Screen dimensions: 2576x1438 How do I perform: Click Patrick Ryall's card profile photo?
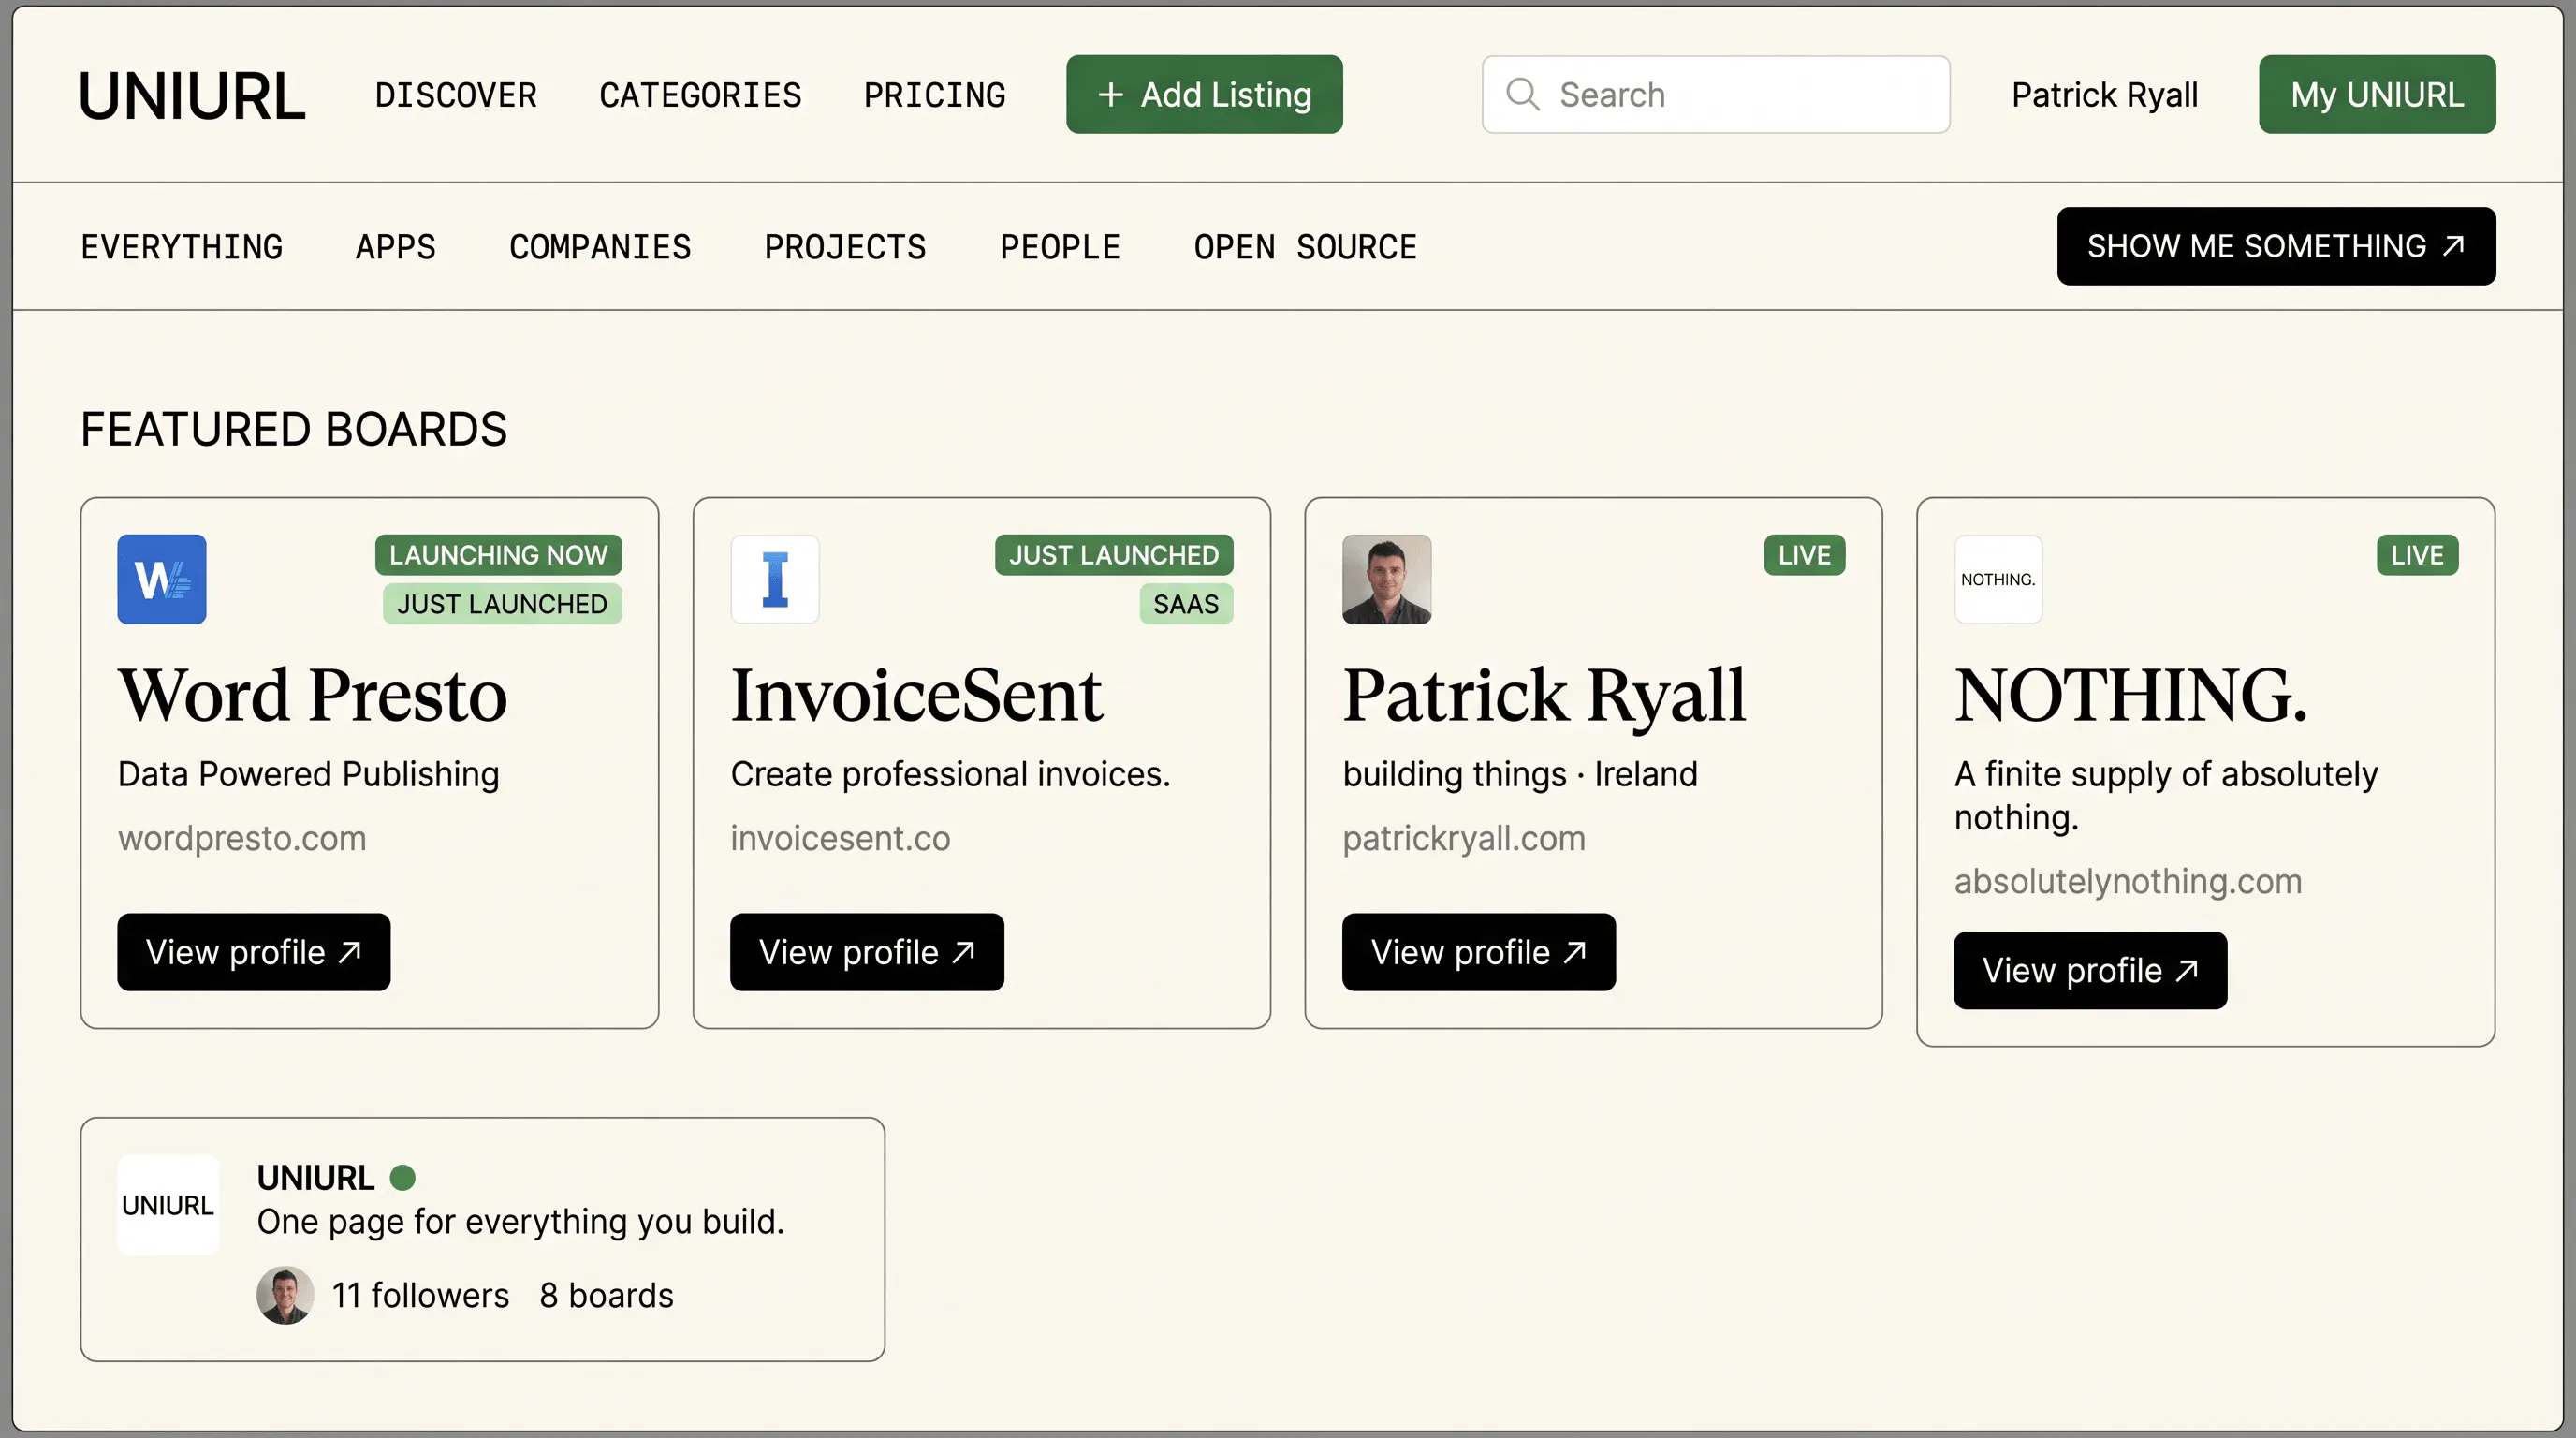click(x=1387, y=579)
